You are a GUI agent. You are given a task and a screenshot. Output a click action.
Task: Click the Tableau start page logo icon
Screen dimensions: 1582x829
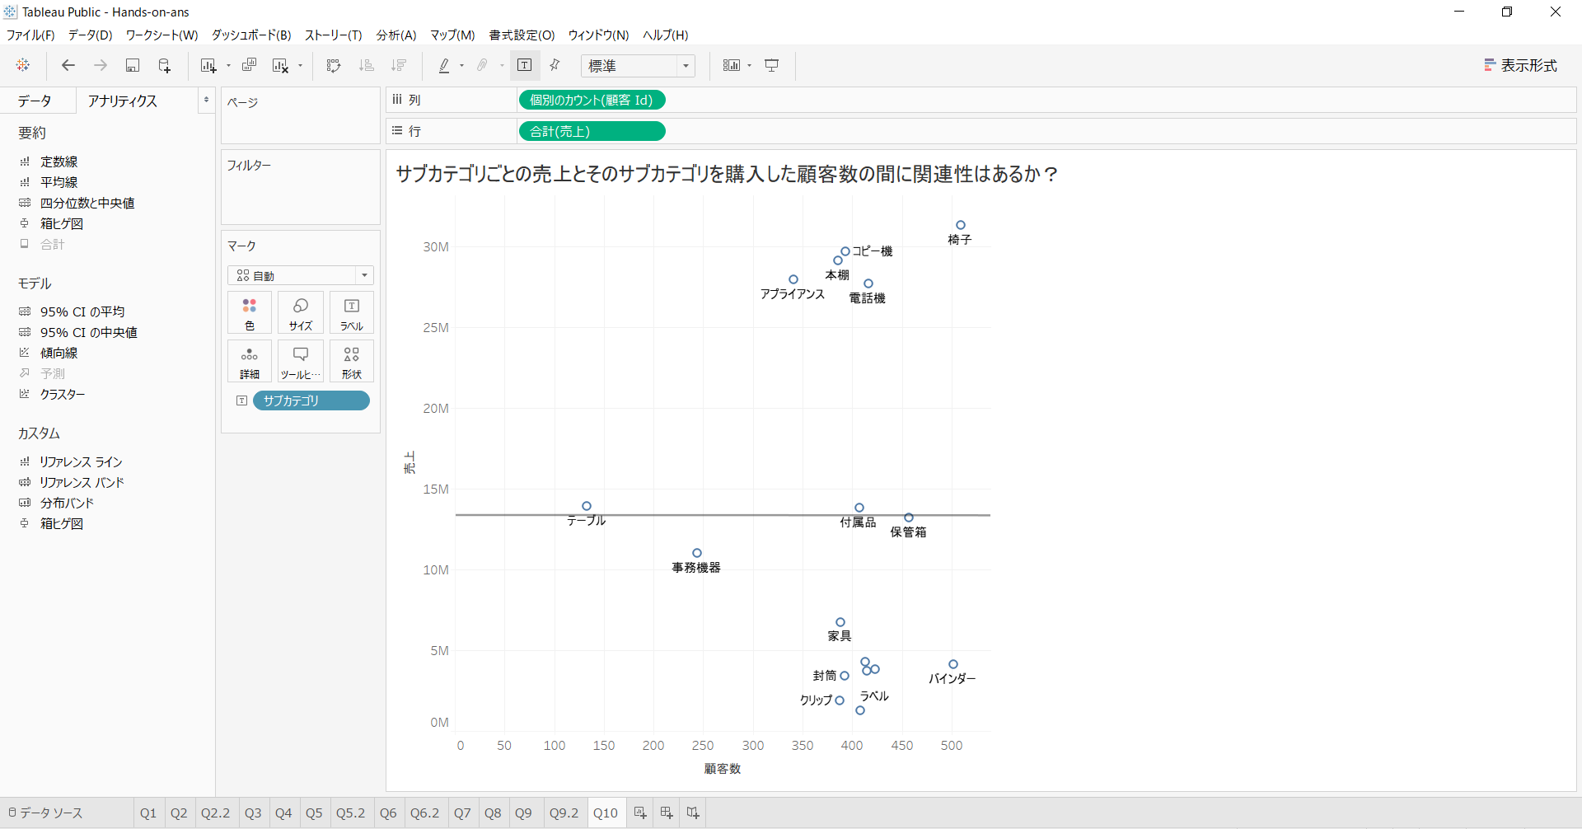pyautogui.click(x=23, y=65)
